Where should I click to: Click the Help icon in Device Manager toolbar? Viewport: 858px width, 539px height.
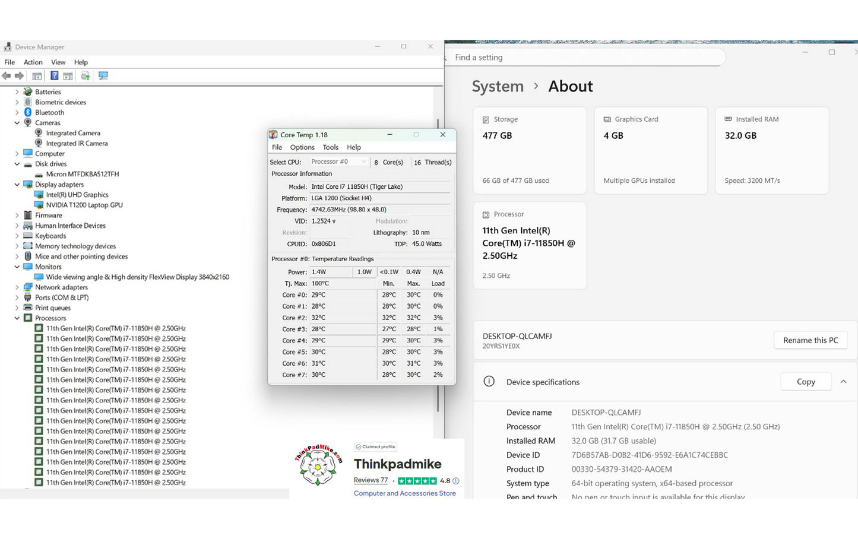tap(54, 76)
